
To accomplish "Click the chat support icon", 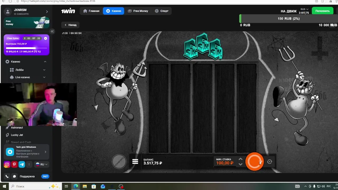I will click(15, 176).
